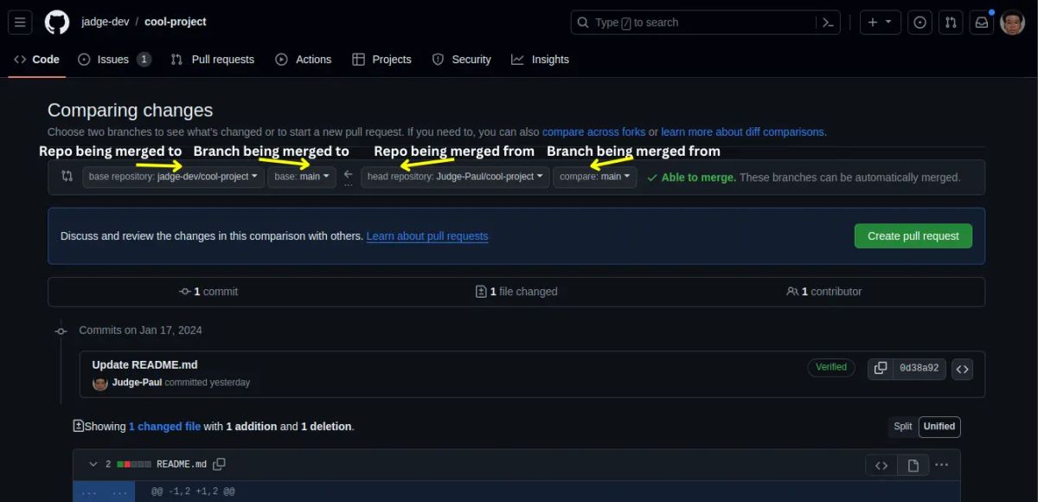Open the hamburger navigation menu
Image resolution: width=1038 pixels, height=502 pixels.
point(22,23)
